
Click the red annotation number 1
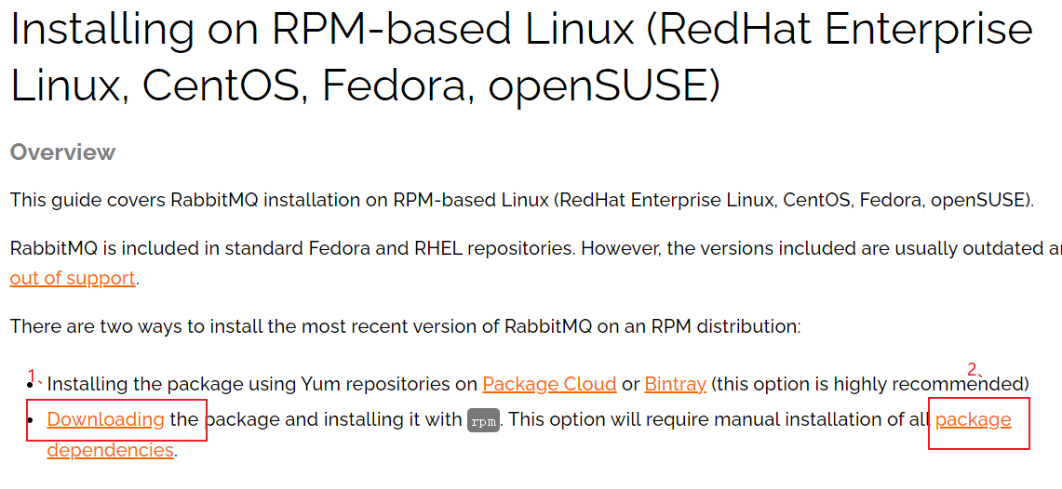32,376
